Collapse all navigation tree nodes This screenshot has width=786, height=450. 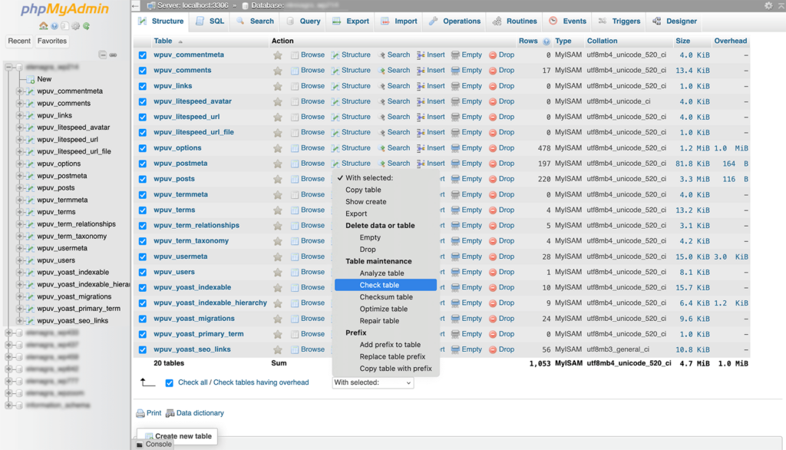pyautogui.click(x=103, y=55)
